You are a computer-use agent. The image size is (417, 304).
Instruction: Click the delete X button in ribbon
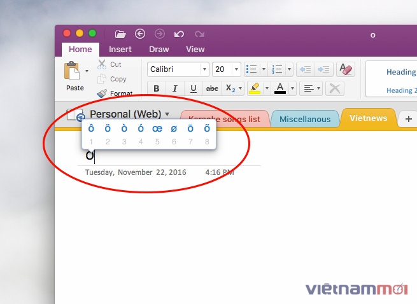[x=335, y=88]
